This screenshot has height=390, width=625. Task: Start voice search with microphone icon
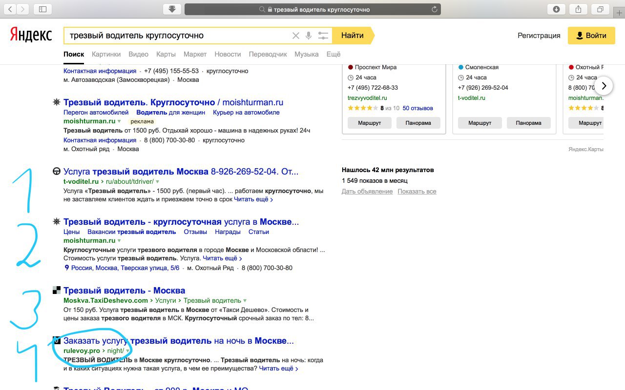click(x=309, y=36)
